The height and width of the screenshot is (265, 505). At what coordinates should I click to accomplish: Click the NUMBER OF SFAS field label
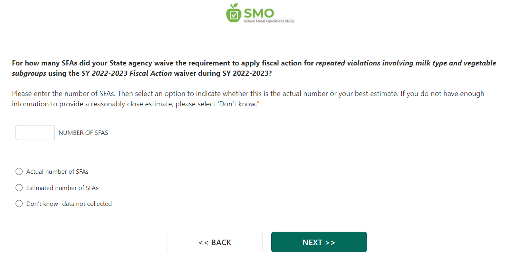click(83, 133)
